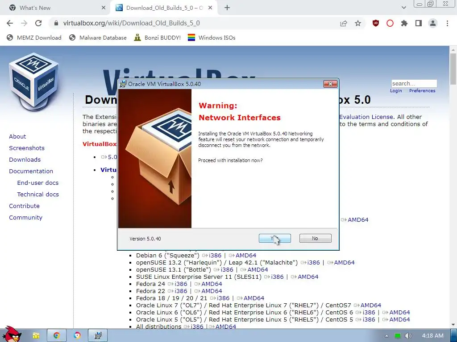
Task: Click the second Chrome taskbar icon next to installer
Action: tap(77, 336)
